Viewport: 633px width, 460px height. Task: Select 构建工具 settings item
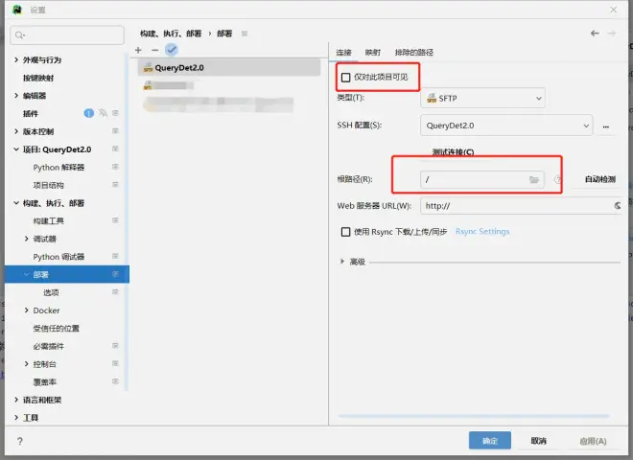[x=49, y=220]
